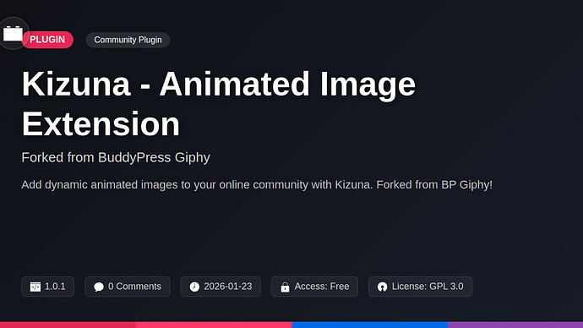Screen dimensions: 583x328
Task: Open the 0 Comments link
Action: coord(134,287)
